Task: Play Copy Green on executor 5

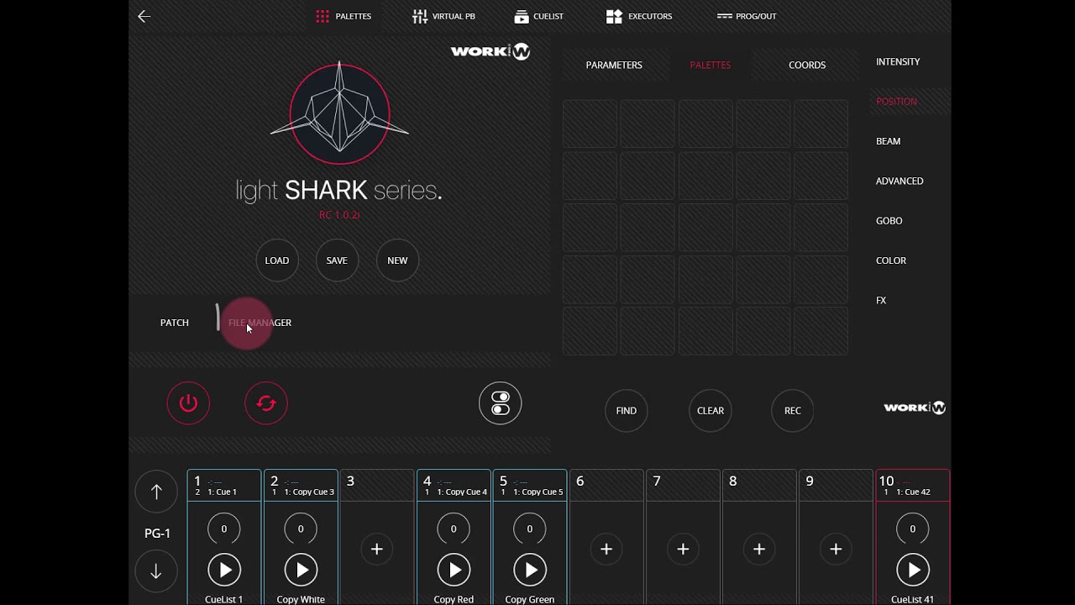Action: tap(530, 571)
